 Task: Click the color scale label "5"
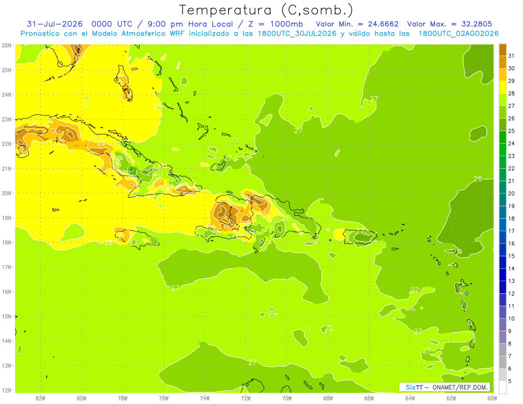[510, 381]
